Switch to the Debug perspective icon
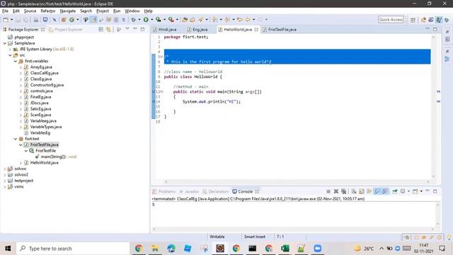This screenshot has height=255, width=453. click(447, 20)
